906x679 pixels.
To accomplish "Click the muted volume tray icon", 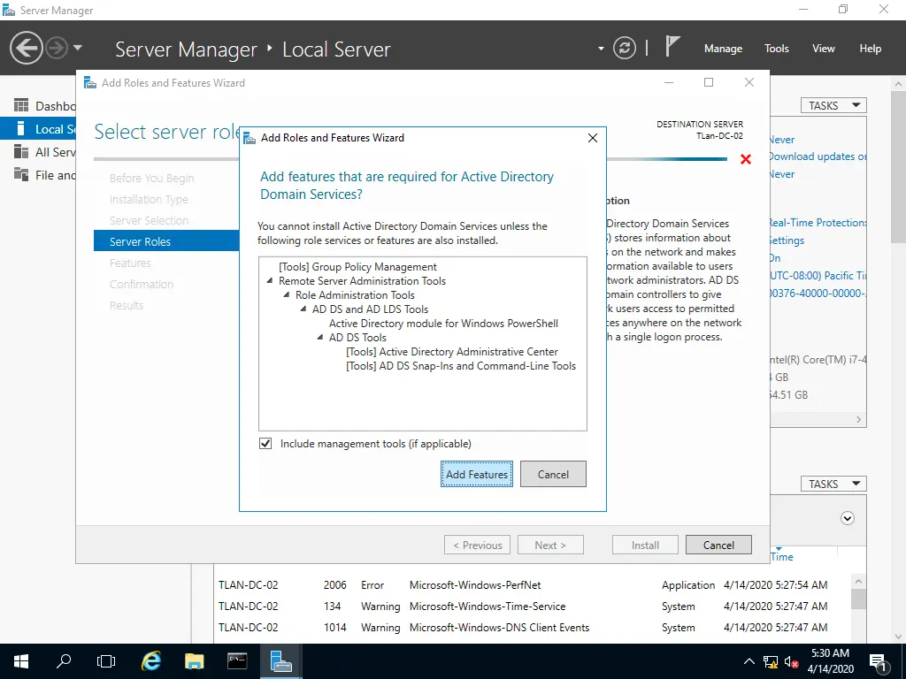I will [791, 662].
